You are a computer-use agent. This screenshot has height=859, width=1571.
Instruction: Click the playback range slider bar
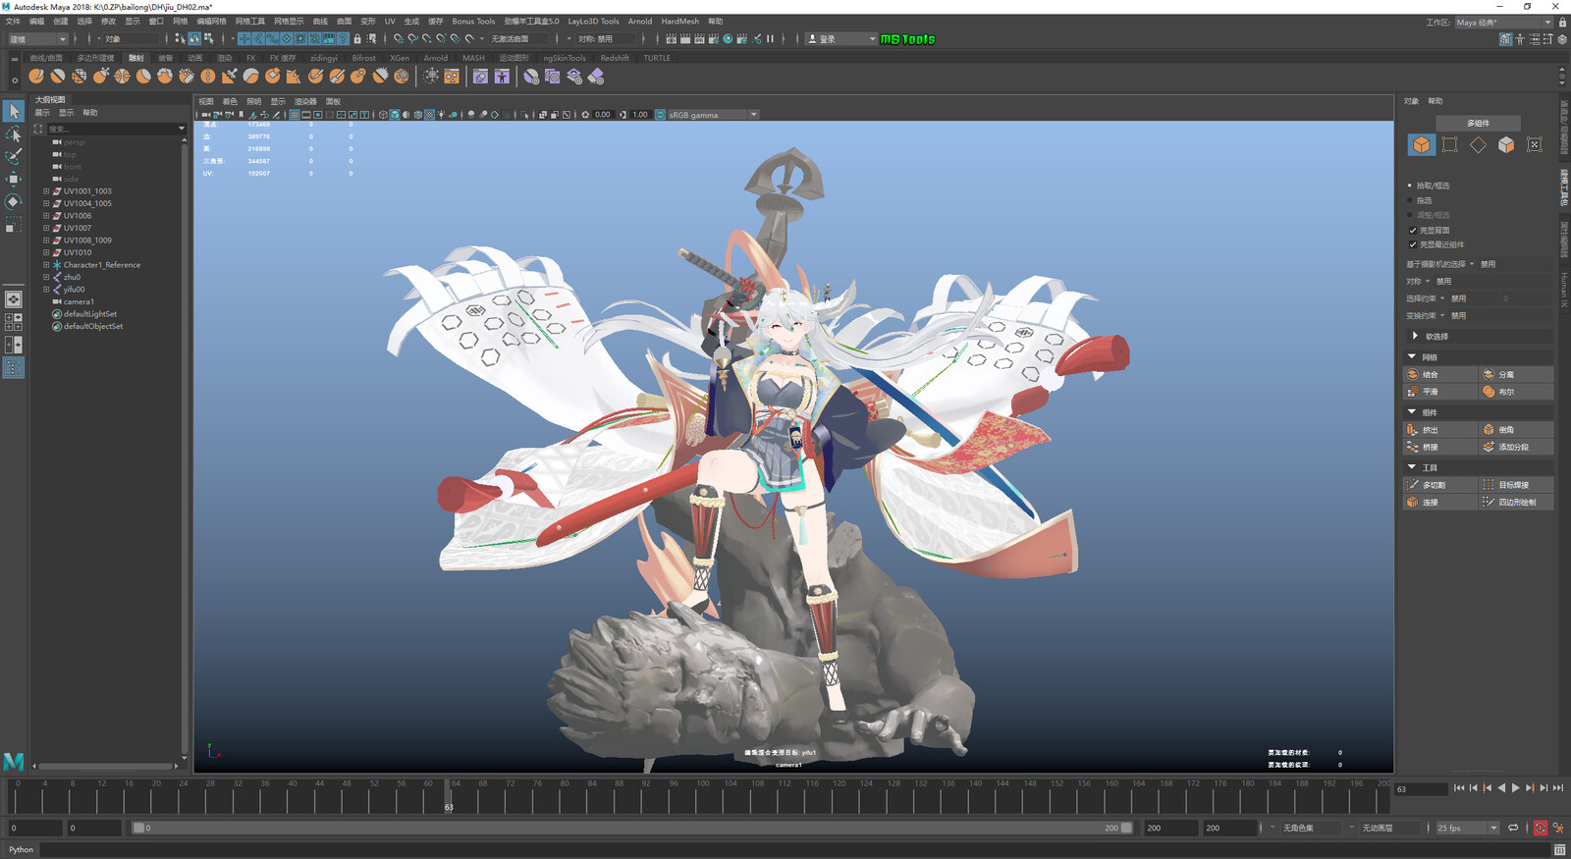coord(632,828)
